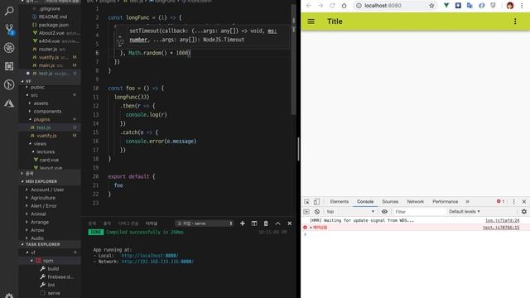Open the Google Translate extension icon
This screenshot has width=530, height=298.
(470, 6)
